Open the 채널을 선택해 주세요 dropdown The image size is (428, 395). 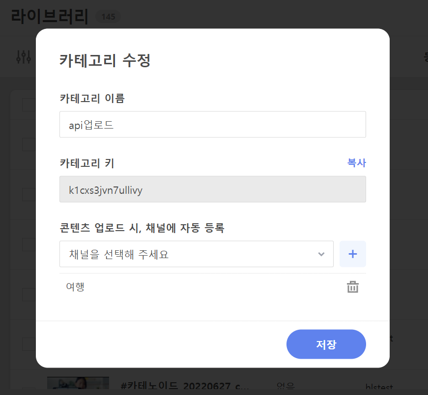pos(196,254)
